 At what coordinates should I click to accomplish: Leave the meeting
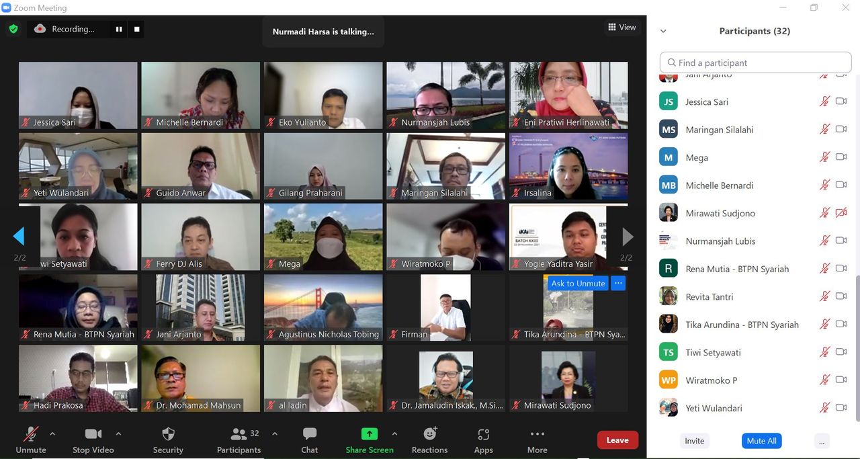(x=617, y=440)
